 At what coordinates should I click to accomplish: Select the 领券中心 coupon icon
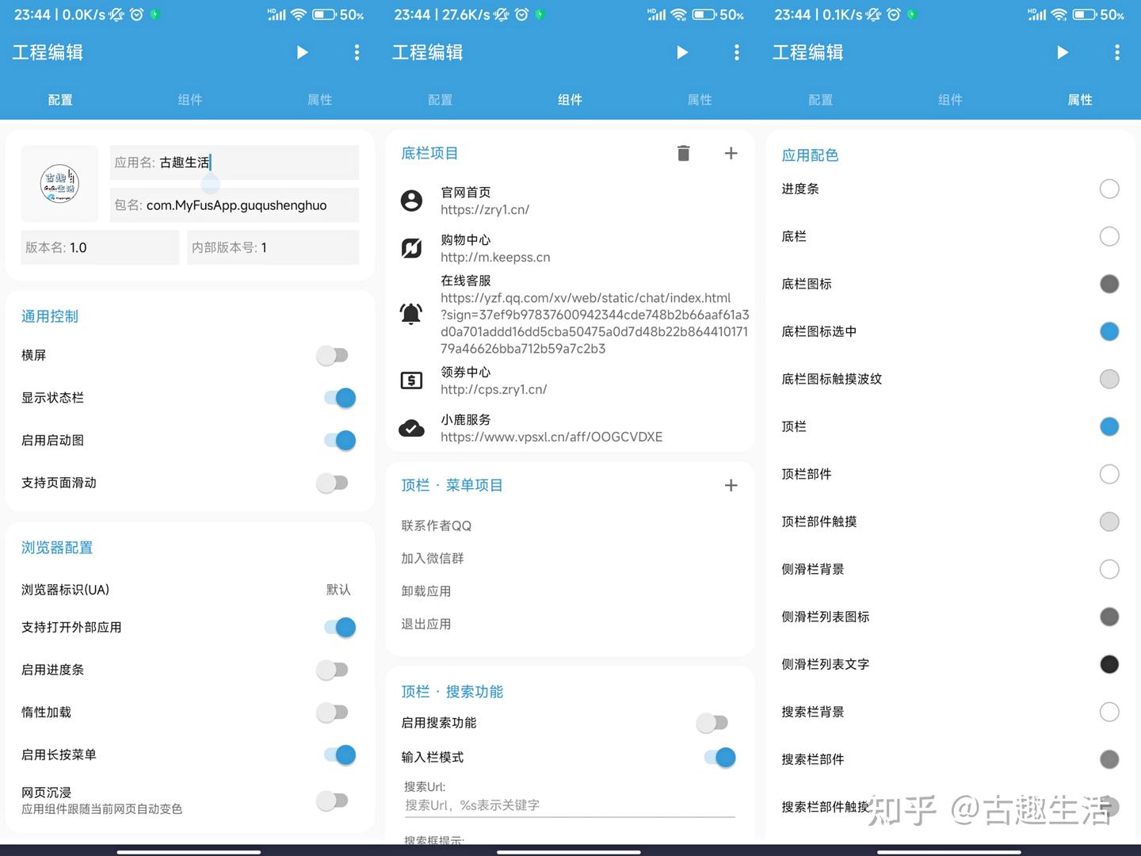411,380
